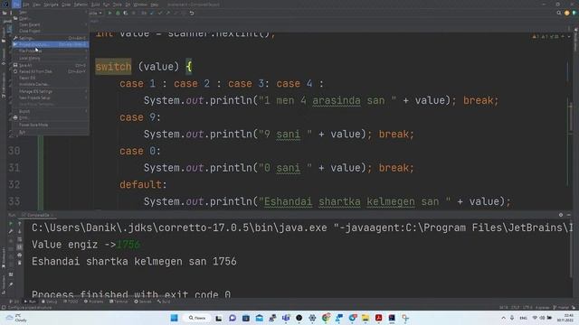Select Power Save Mode entry
Viewport: 579px width, 325px height.
51,125
